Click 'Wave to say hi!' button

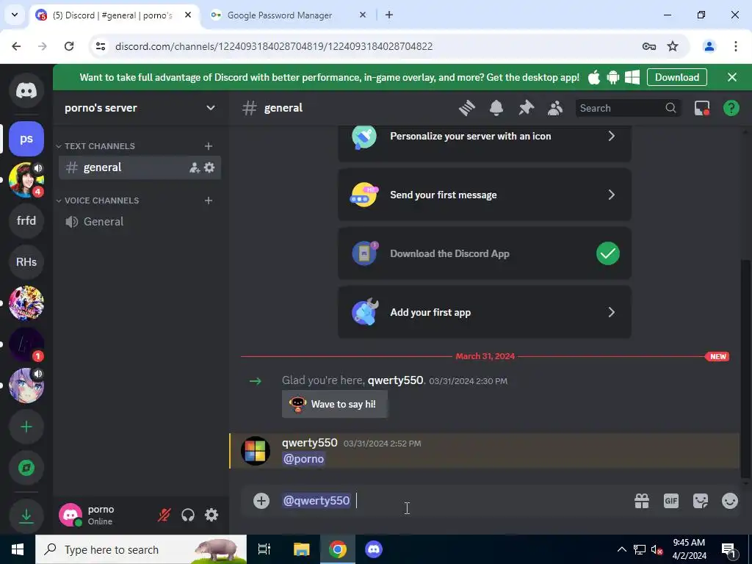(335, 404)
